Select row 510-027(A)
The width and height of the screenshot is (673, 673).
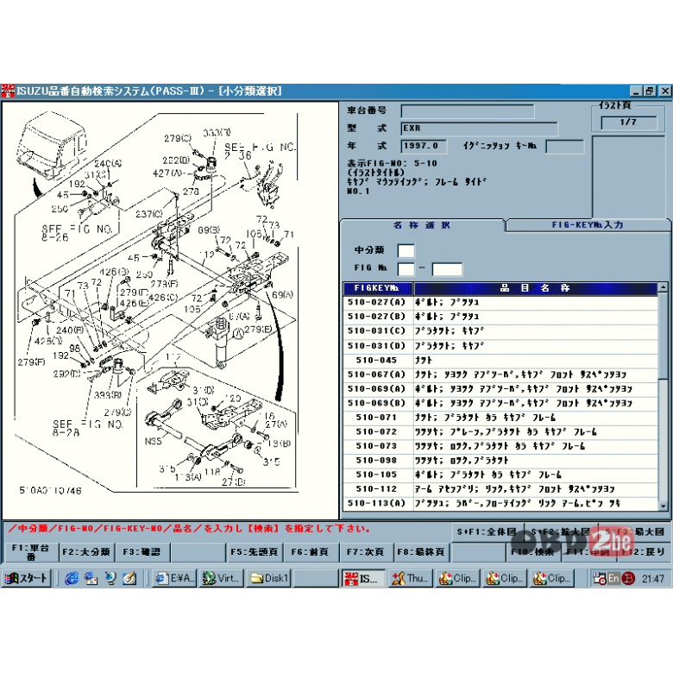click(x=500, y=303)
